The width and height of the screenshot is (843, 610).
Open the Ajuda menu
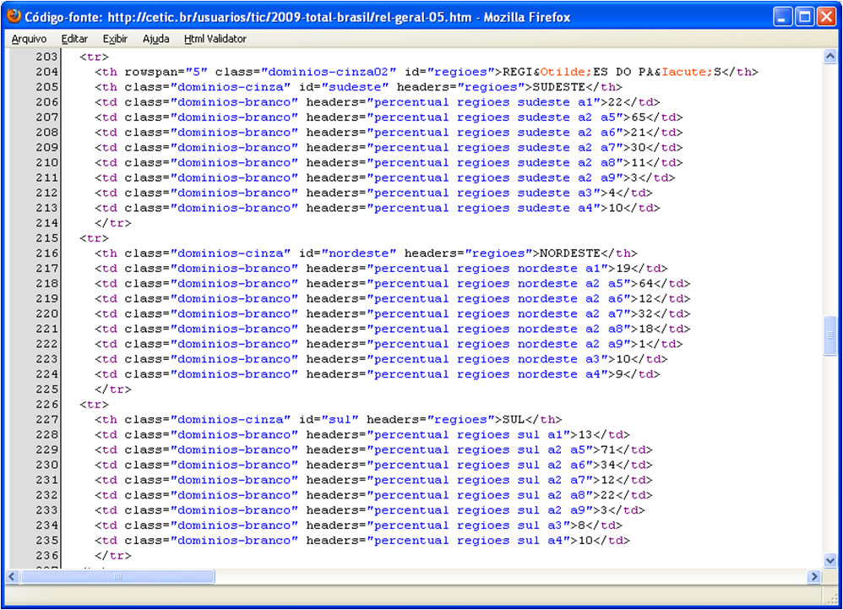coord(156,39)
